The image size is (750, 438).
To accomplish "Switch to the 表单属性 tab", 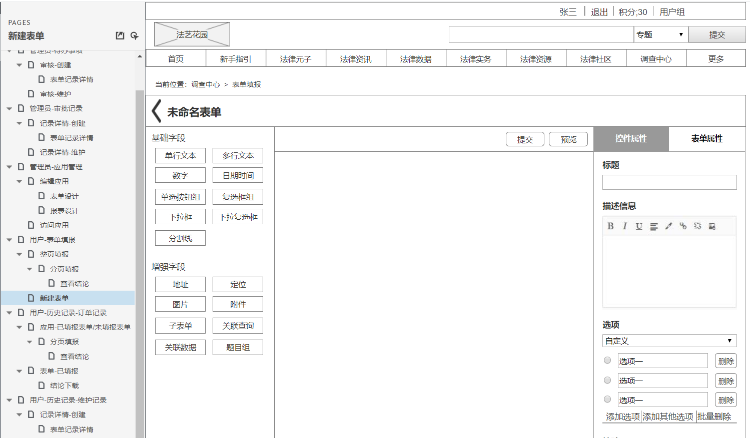I will tap(706, 139).
